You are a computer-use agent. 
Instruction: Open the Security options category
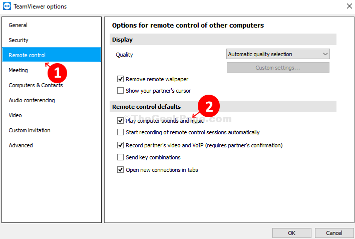click(x=52, y=40)
